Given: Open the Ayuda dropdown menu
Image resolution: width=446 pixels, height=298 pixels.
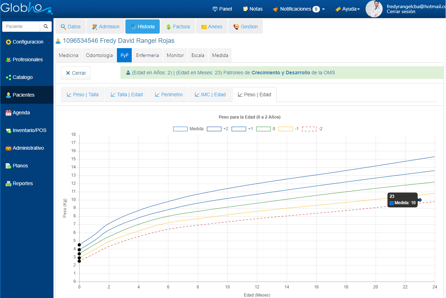Looking at the screenshot, I should coord(348,9).
